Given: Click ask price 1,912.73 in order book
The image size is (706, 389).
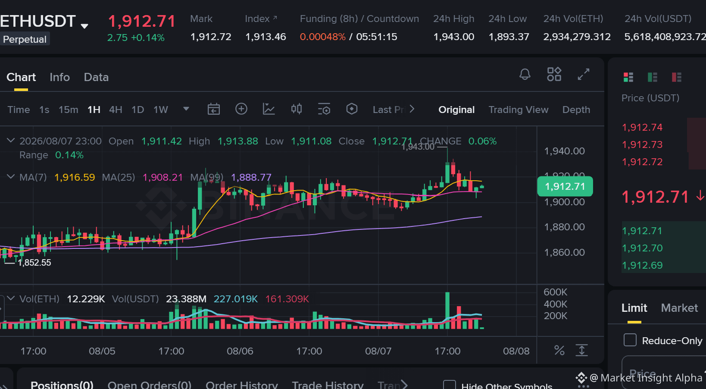Looking at the screenshot, I should (x=642, y=144).
